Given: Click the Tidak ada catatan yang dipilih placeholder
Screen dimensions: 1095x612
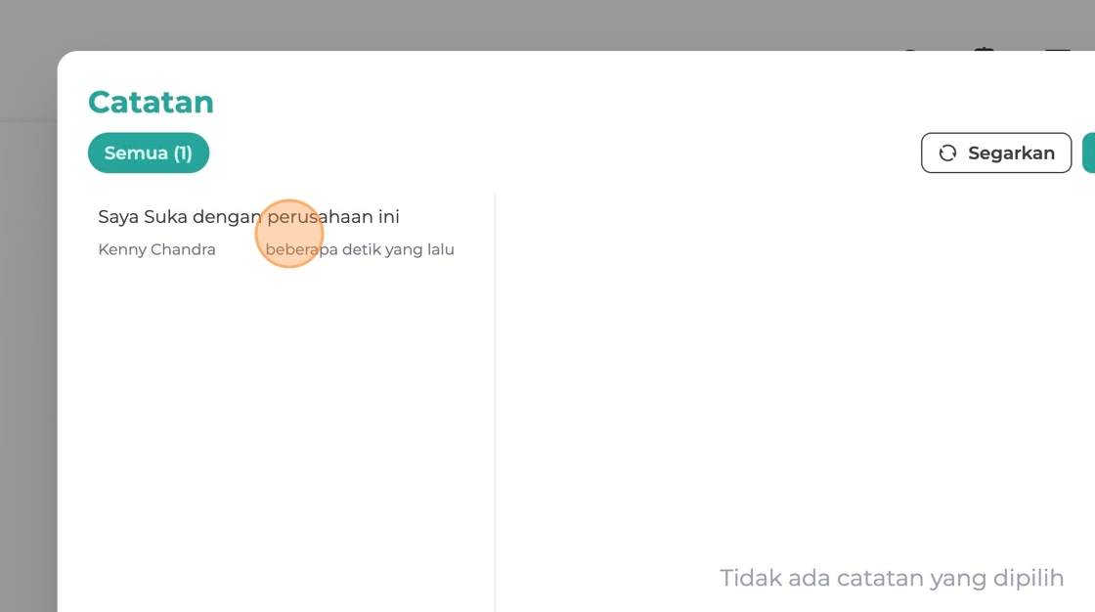Looking at the screenshot, I should 892,578.
